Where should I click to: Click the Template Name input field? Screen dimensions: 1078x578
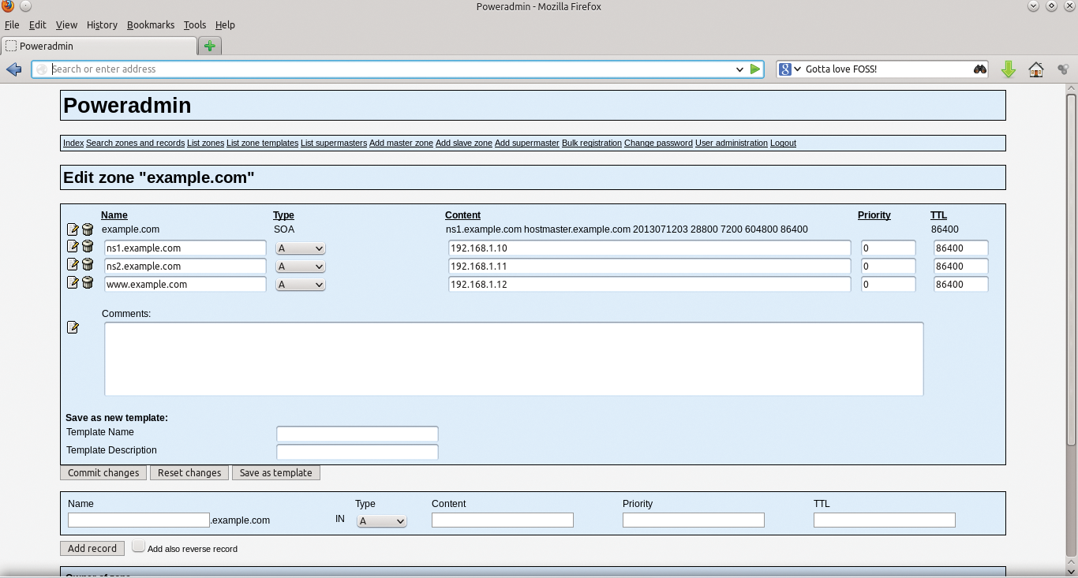click(x=357, y=434)
